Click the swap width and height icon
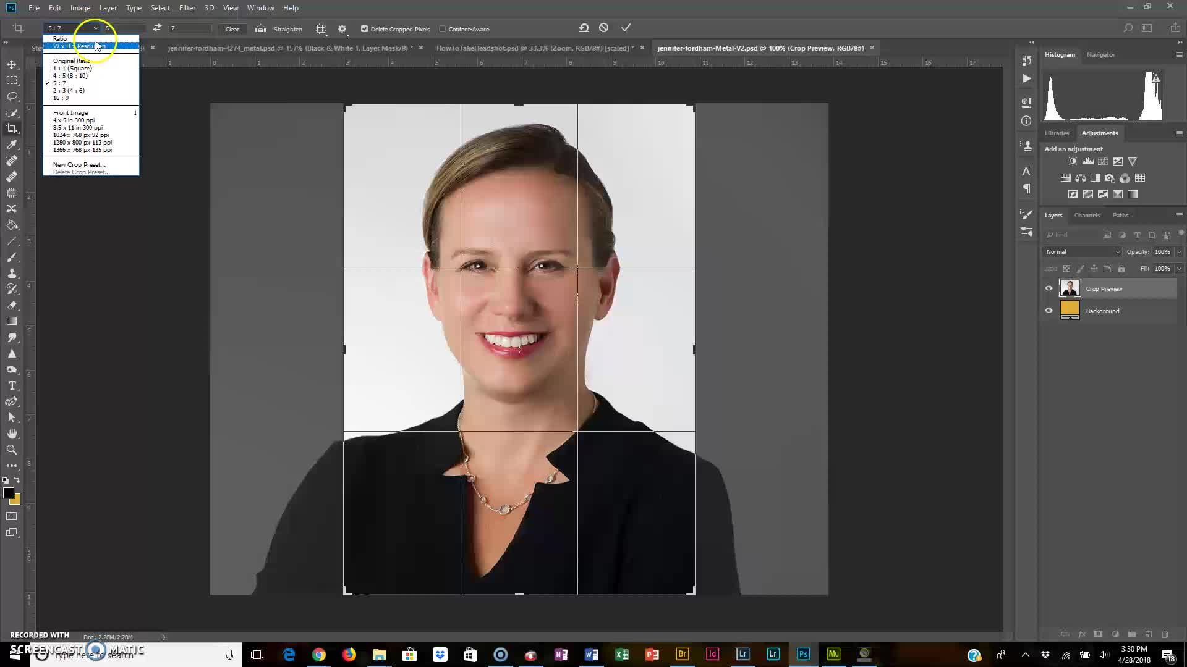 157,28
